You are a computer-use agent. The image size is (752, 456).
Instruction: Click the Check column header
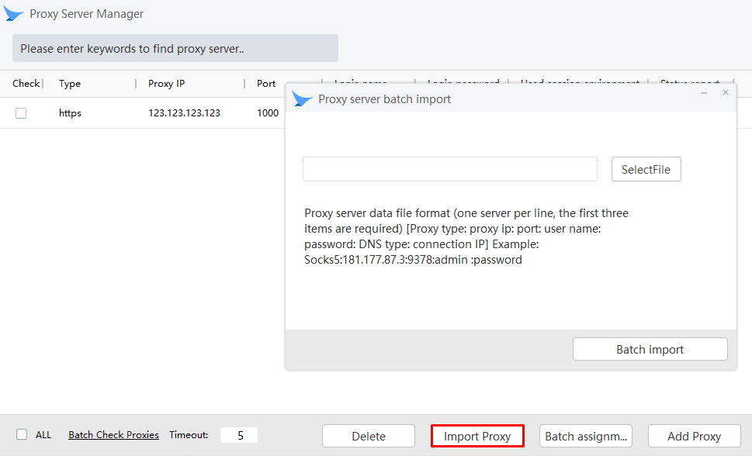(26, 84)
